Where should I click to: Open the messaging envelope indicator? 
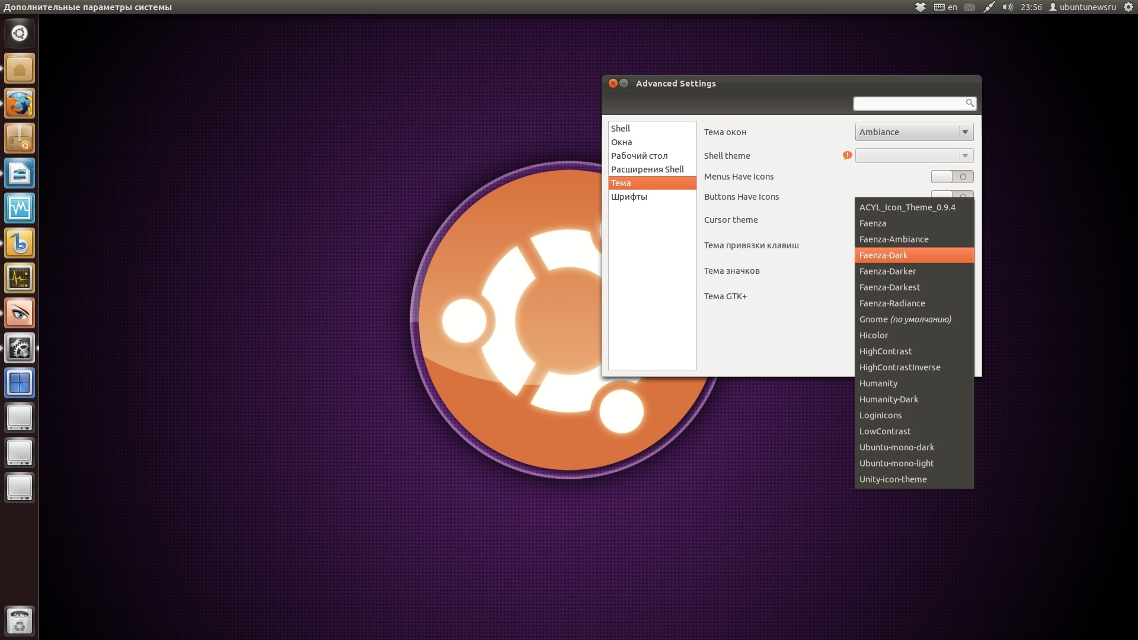click(x=970, y=7)
